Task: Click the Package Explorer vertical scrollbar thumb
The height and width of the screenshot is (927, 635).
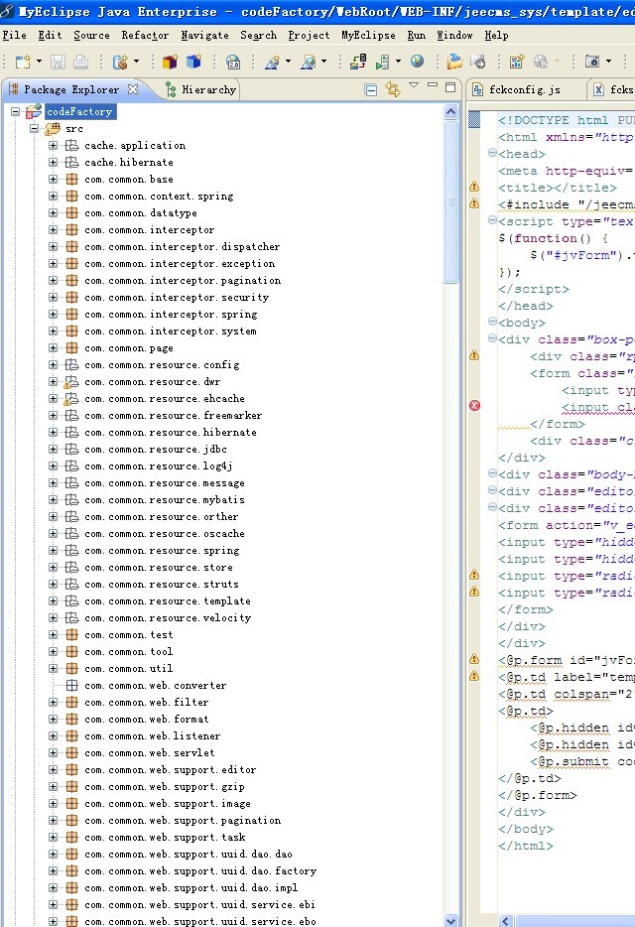Action: [451, 201]
